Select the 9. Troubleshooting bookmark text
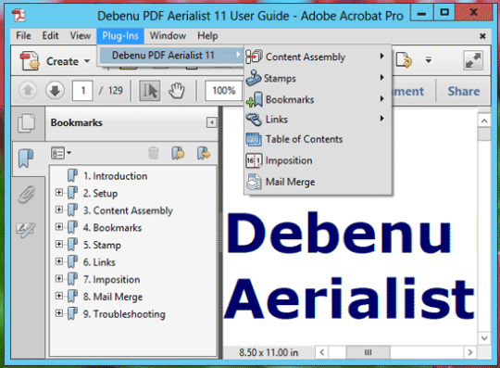The height and width of the screenshot is (368, 500). (124, 314)
